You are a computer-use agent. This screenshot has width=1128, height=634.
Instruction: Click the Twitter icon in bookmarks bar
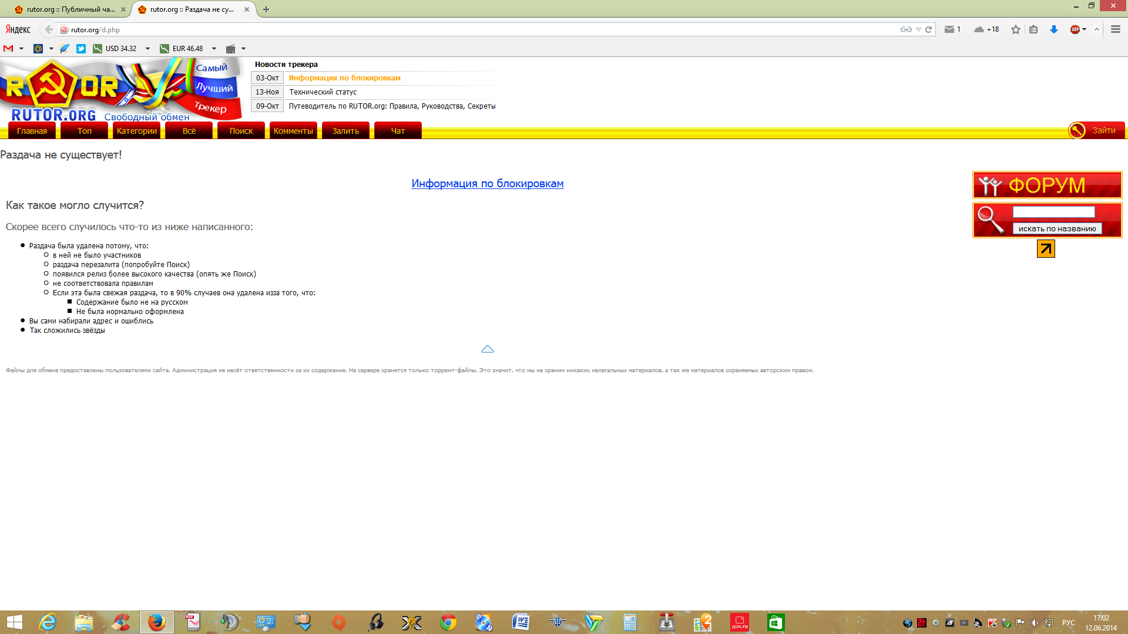tap(81, 49)
